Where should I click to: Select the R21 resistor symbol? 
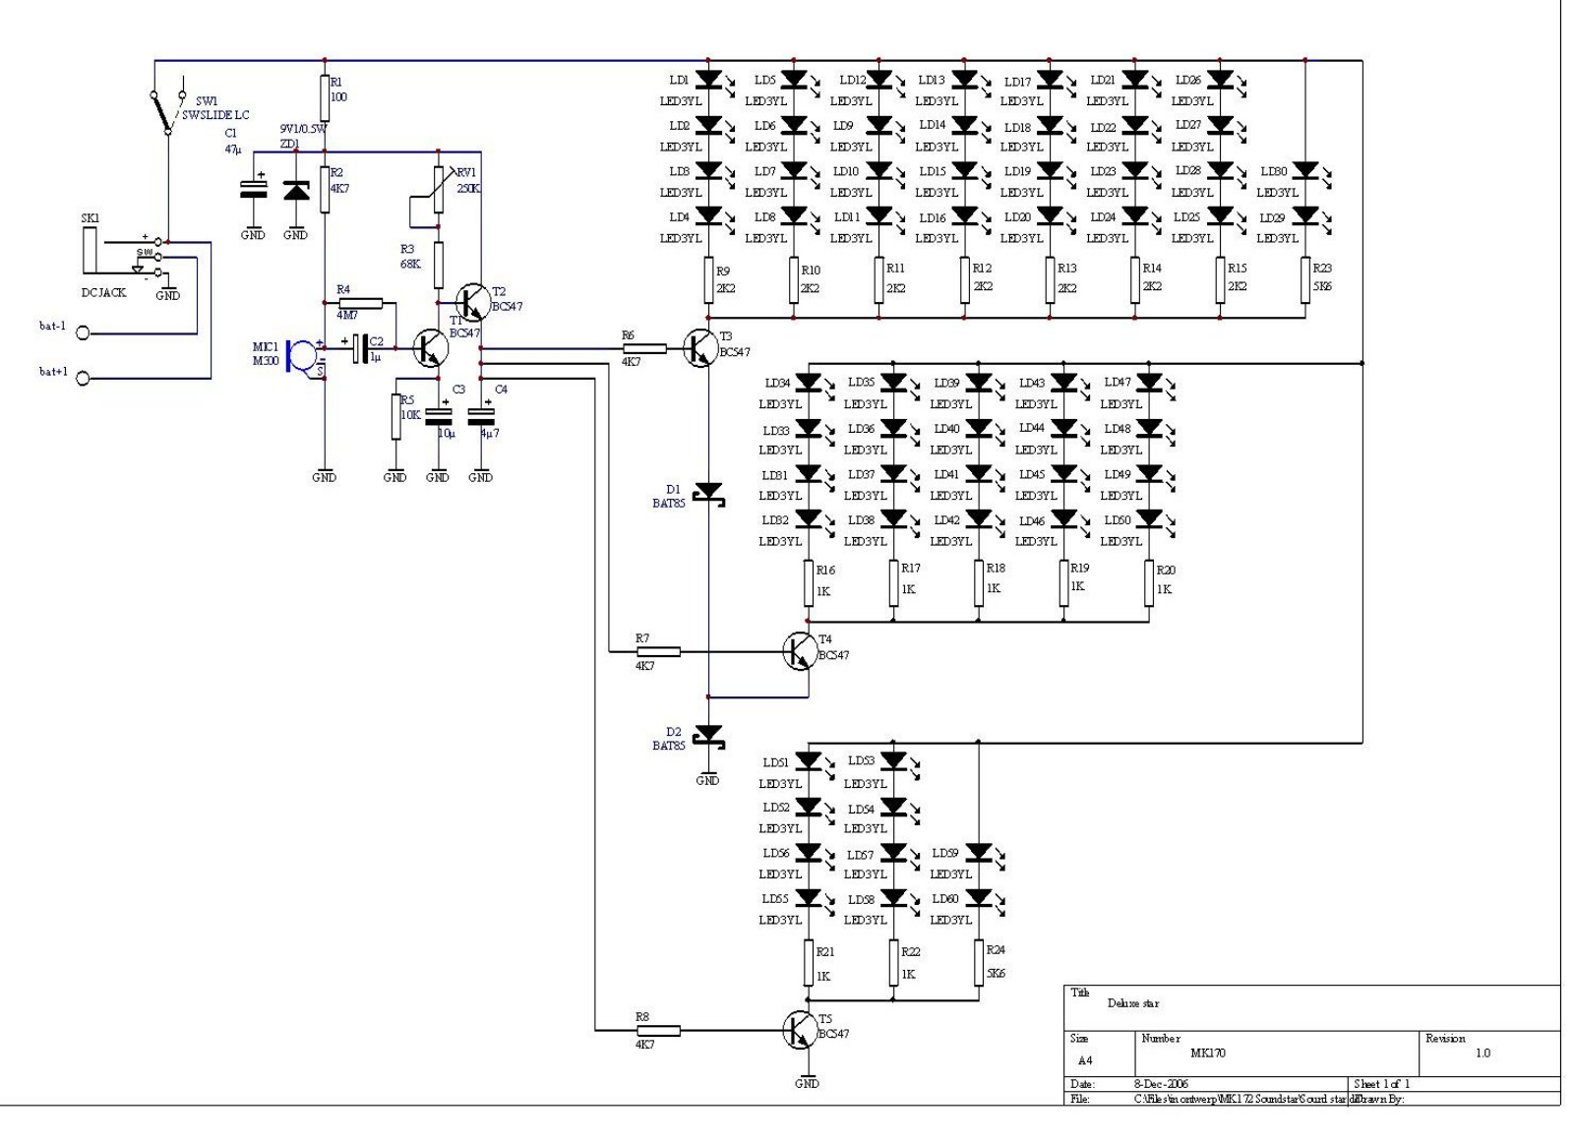[x=809, y=963]
